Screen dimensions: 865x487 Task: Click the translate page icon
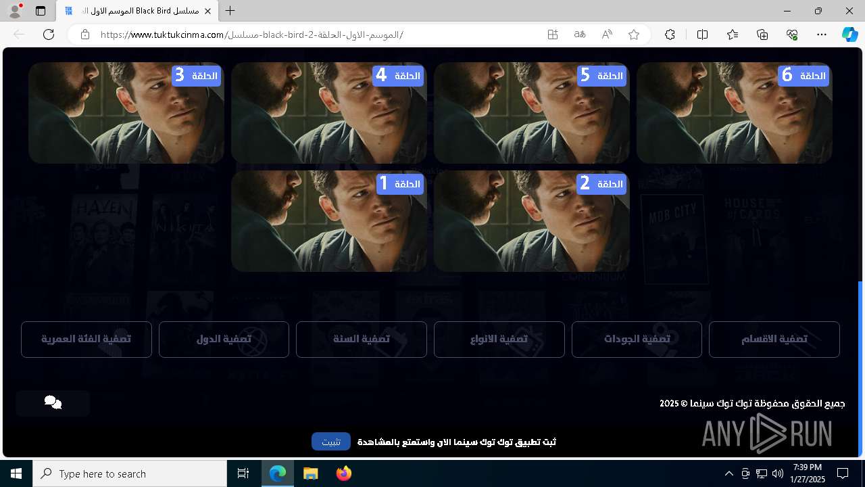pyautogui.click(x=580, y=34)
